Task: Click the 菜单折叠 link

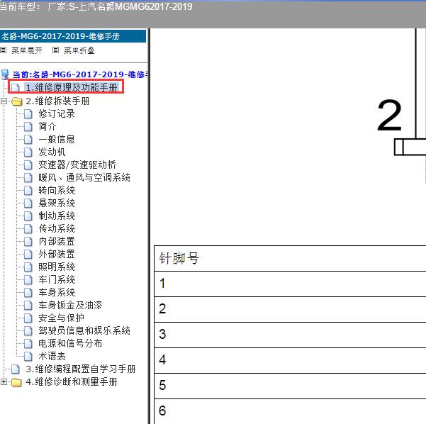Action: pyautogui.click(x=79, y=50)
